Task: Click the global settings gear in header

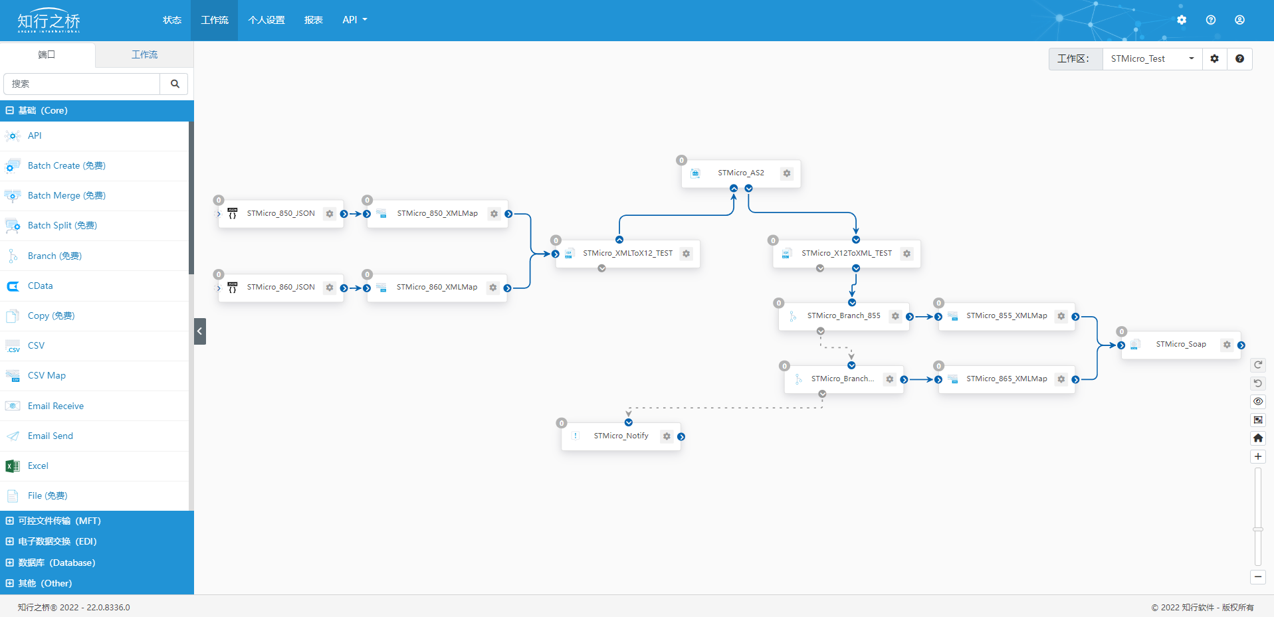Action: 1182,20
